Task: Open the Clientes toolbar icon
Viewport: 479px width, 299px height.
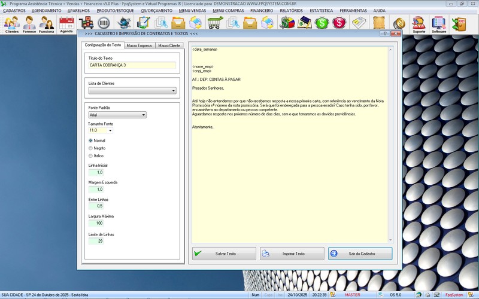Action: (x=12, y=25)
